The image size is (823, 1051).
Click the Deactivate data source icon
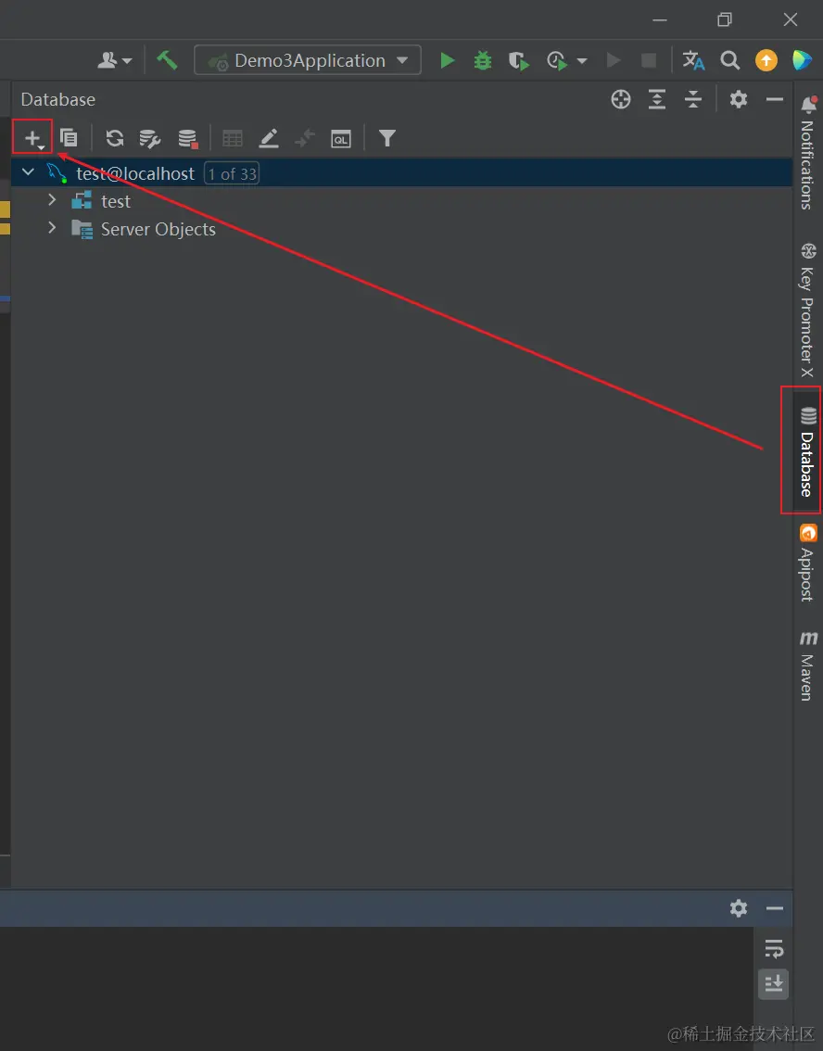tap(187, 139)
